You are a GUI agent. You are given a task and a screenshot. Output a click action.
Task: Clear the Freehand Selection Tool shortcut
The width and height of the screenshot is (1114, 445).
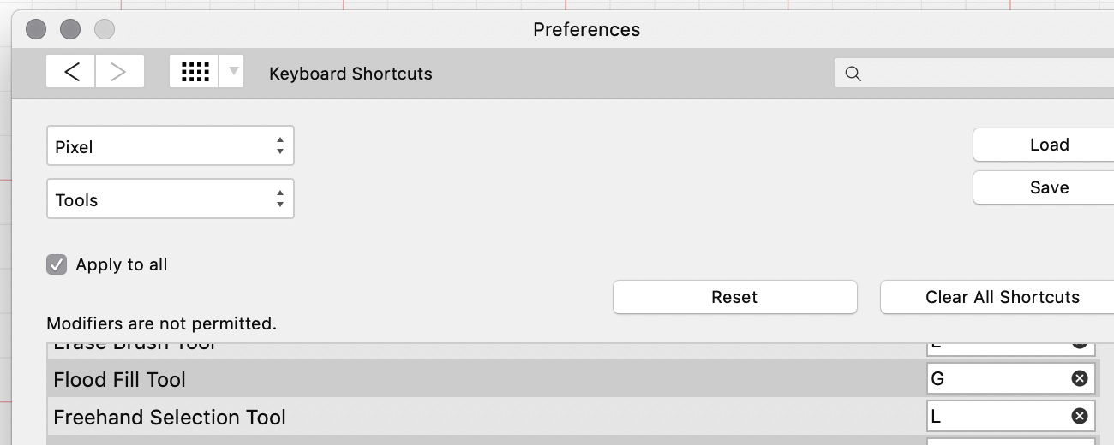[x=1080, y=416]
